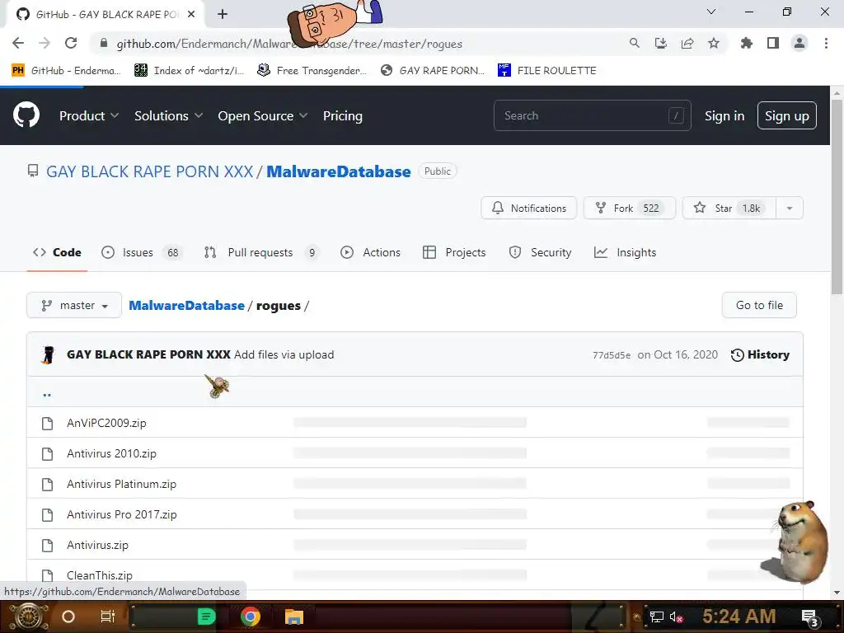Open the Insights tab
The height and width of the screenshot is (633, 844).
[625, 252]
